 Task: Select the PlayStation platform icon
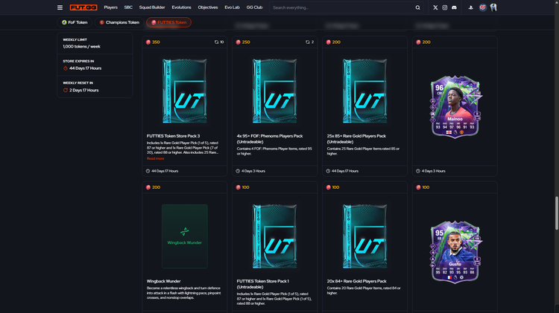pyautogui.click(x=470, y=7)
